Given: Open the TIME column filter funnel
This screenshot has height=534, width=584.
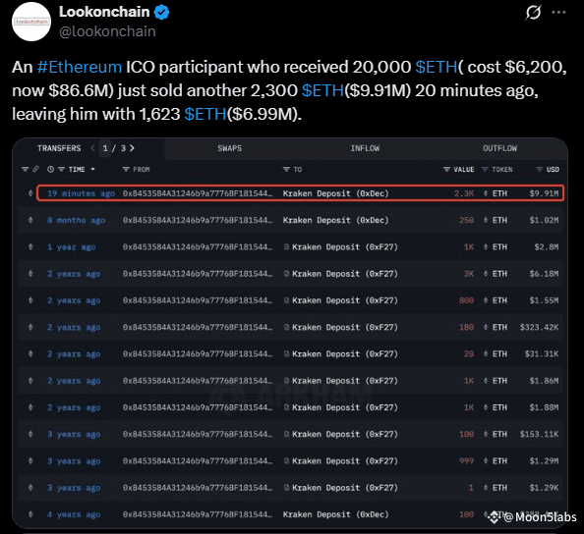Looking at the screenshot, I should pyautogui.click(x=61, y=169).
